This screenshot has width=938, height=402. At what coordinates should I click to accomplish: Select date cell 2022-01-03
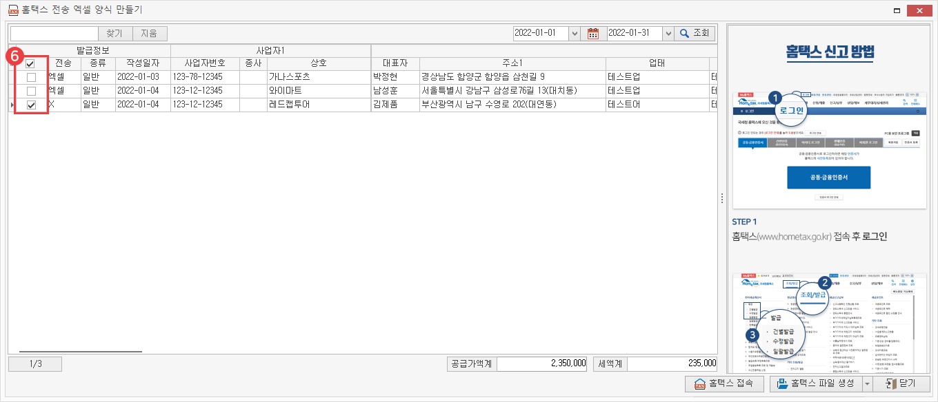point(142,77)
